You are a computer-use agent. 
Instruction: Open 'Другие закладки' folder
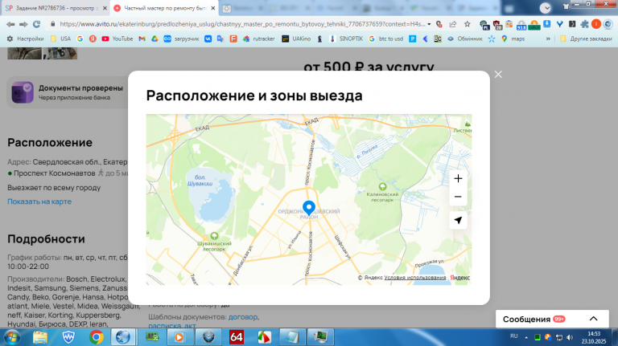tap(586, 39)
